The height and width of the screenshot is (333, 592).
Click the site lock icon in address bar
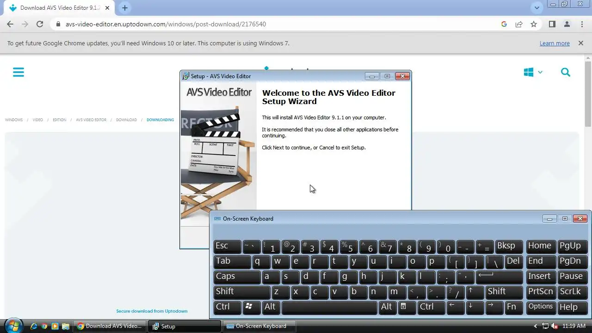[58, 24]
